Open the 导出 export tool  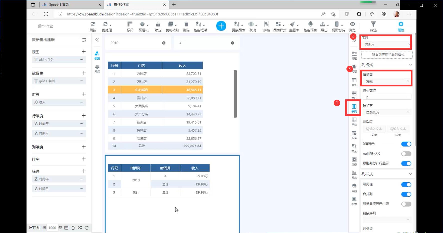[324, 26]
